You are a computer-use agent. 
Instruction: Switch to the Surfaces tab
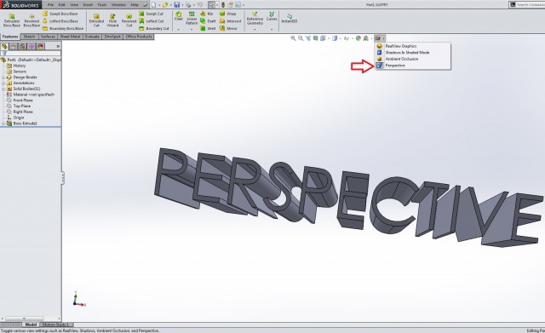pyautogui.click(x=48, y=37)
